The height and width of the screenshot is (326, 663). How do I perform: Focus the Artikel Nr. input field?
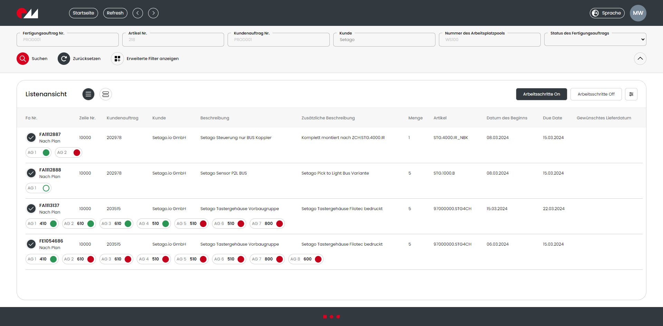pos(173,40)
